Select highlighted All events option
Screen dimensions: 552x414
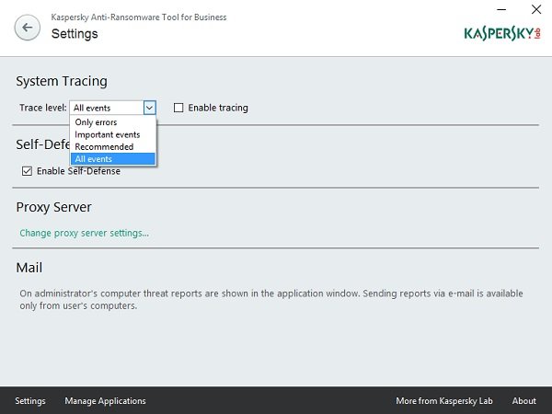(x=112, y=159)
